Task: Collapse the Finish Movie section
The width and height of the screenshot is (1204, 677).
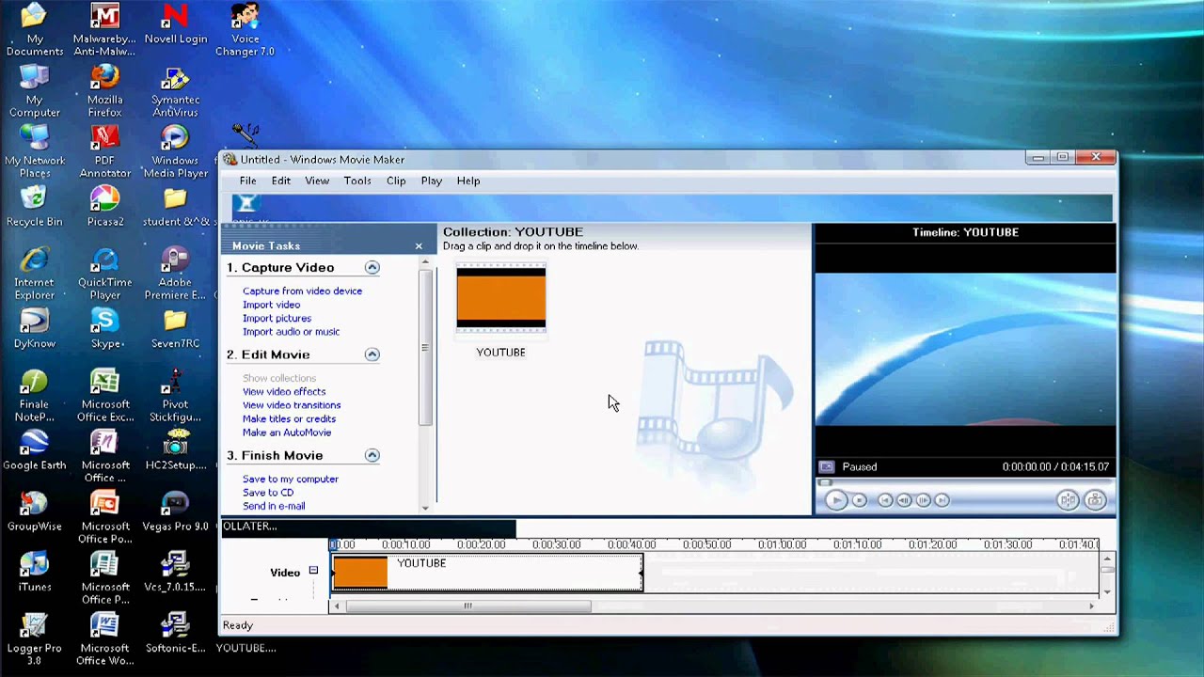Action: pos(372,455)
